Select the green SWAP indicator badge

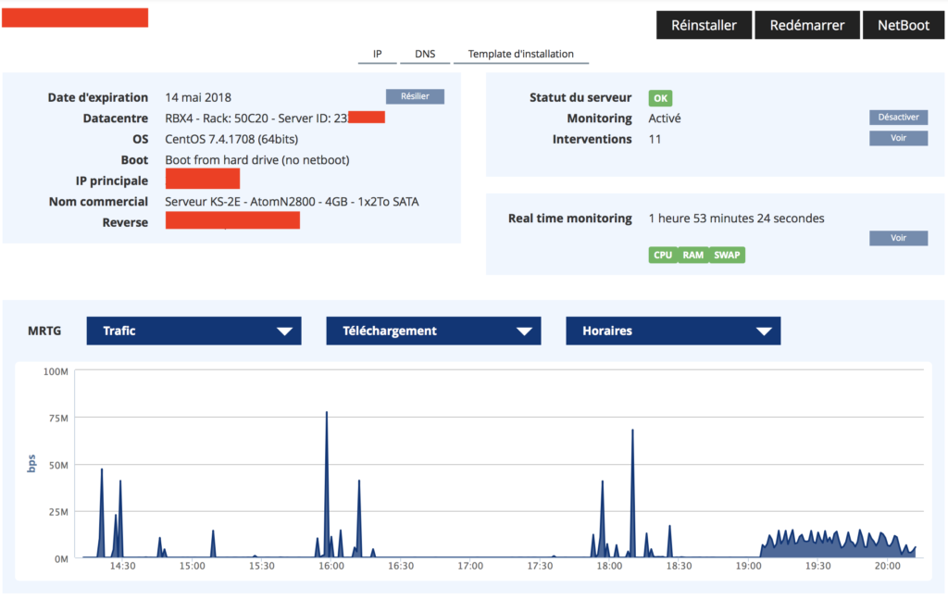728,255
